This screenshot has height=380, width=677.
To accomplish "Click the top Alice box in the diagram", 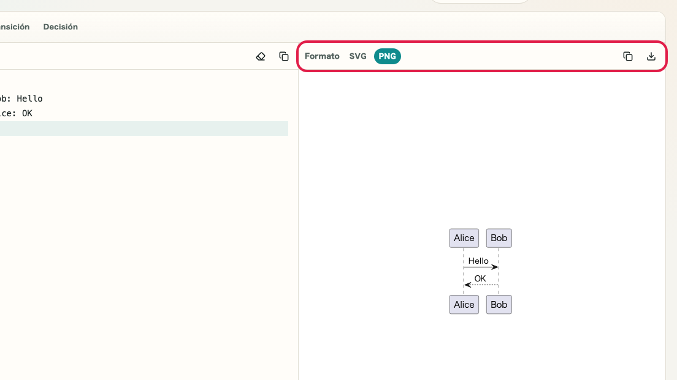I will point(464,238).
